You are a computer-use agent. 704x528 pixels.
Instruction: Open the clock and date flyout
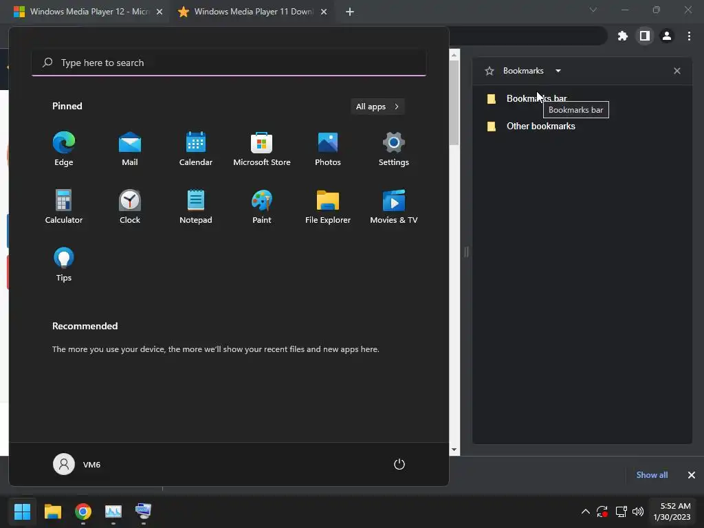click(x=672, y=511)
